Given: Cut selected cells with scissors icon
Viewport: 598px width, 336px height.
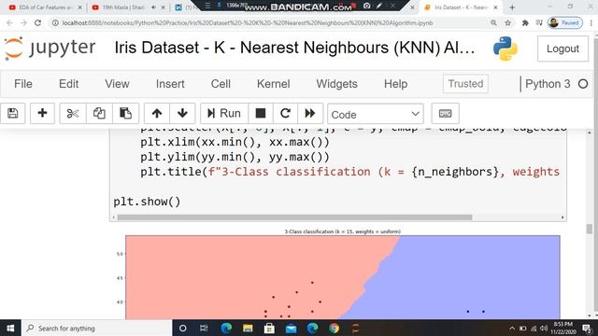Looking at the screenshot, I should [x=73, y=114].
